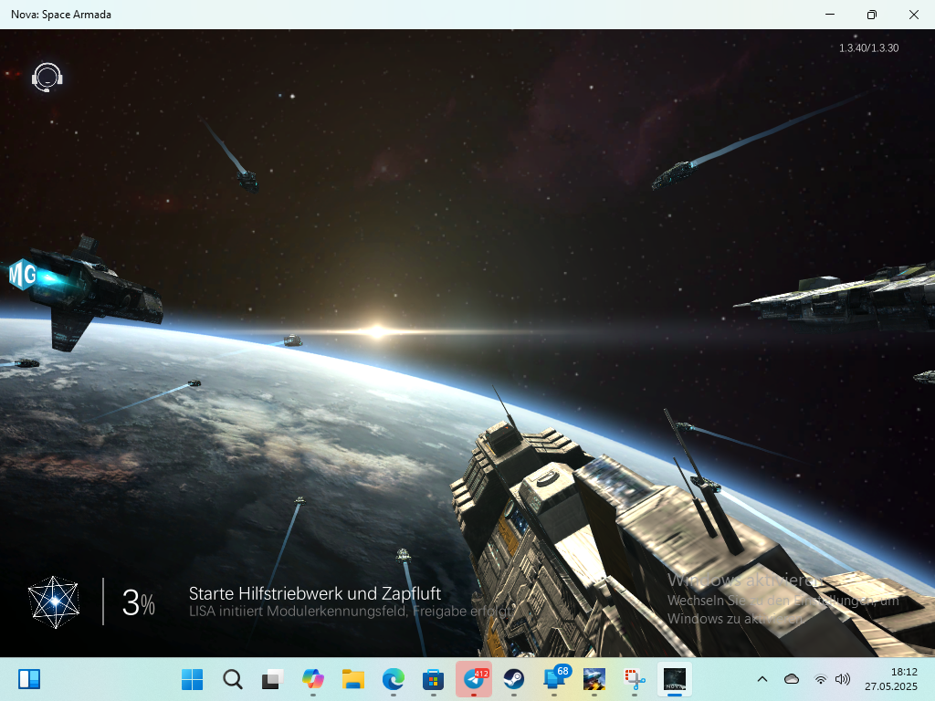Image resolution: width=935 pixels, height=701 pixels.
Task: Open Microsoft Edge browser
Action: pyautogui.click(x=394, y=679)
